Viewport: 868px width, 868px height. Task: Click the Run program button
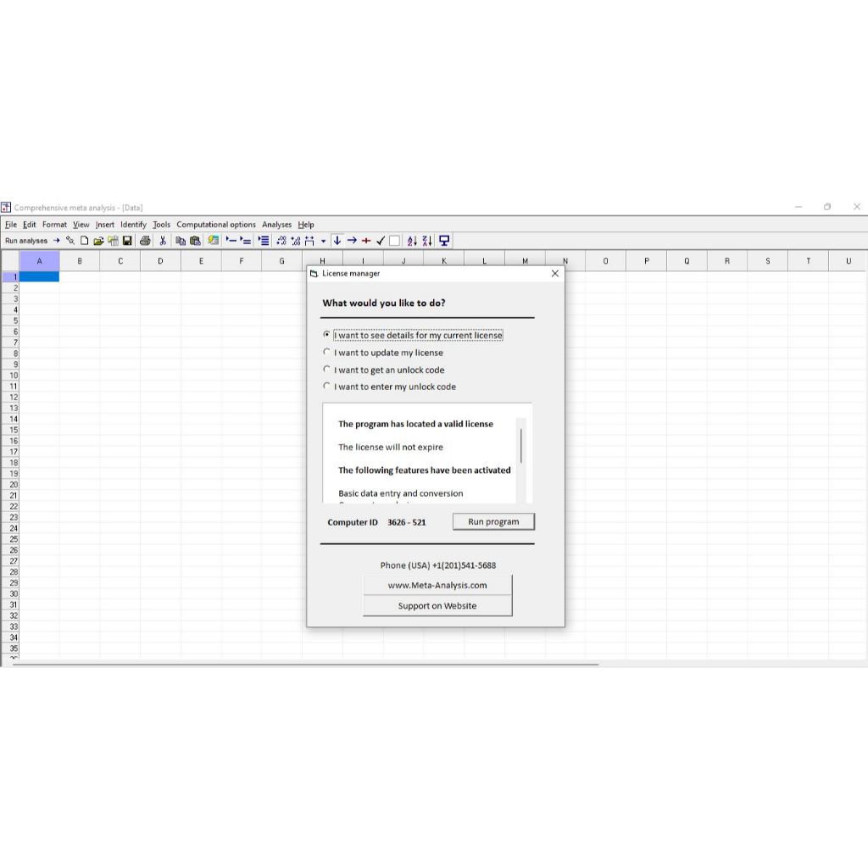pyautogui.click(x=493, y=521)
